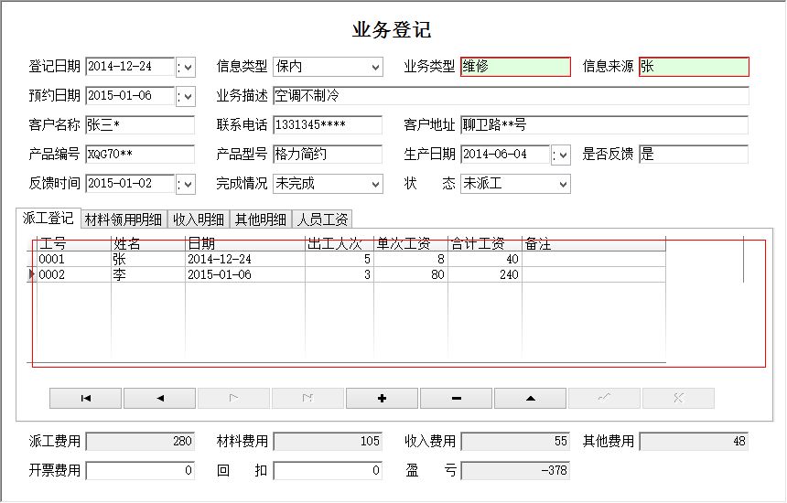Expand 信息类型 combo box
Screen dimensions: 787x503
tap(375, 67)
